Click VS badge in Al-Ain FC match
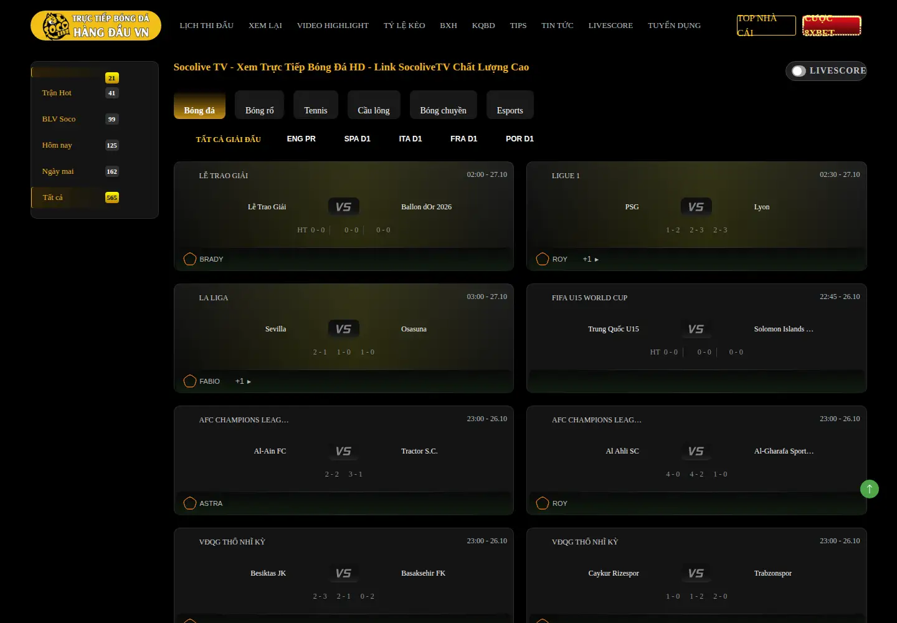This screenshot has height=623, width=897. tap(344, 451)
